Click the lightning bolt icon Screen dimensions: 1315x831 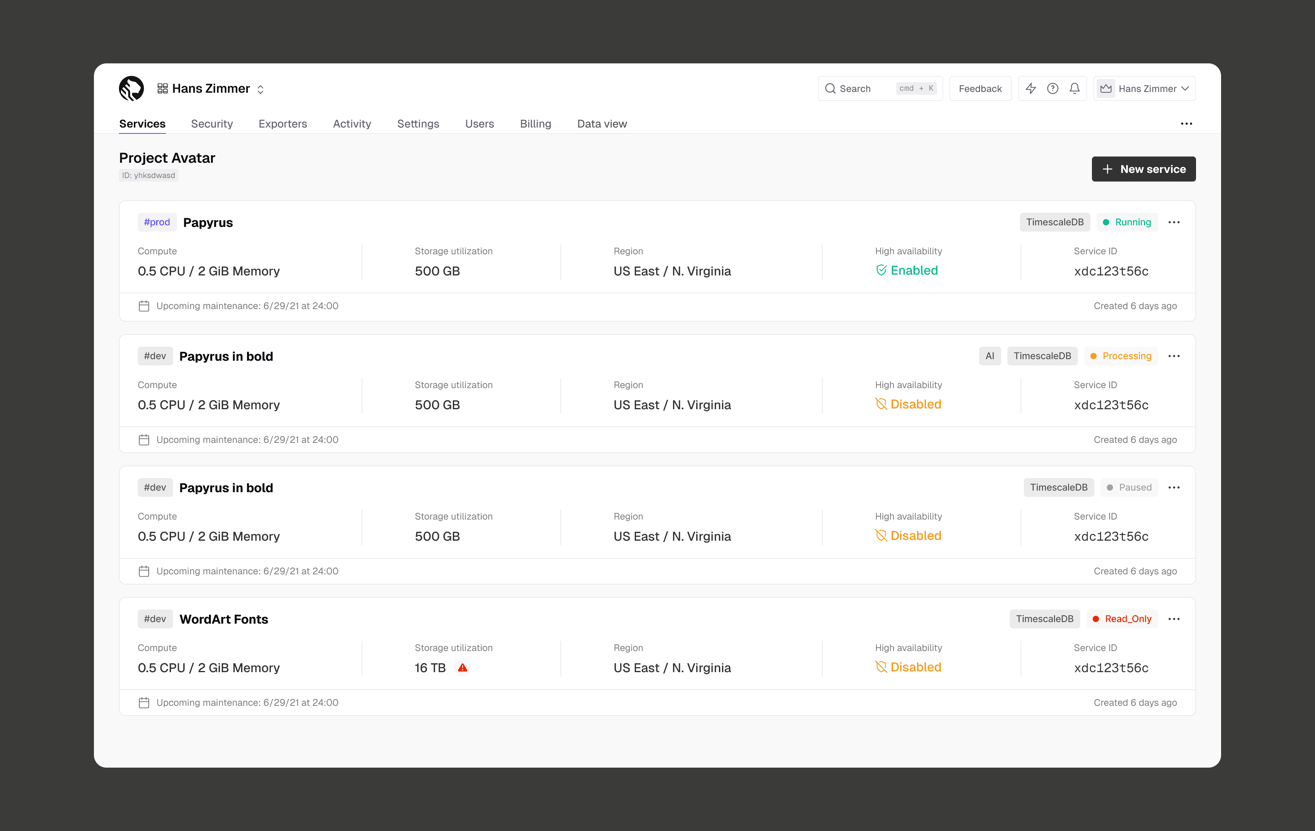(1030, 88)
